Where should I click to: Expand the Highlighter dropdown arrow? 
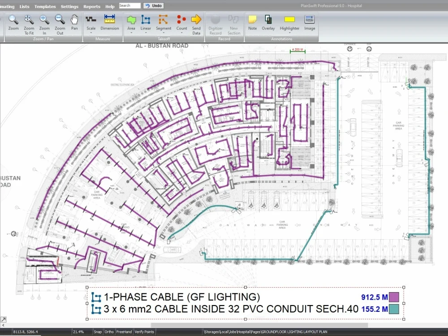(x=289, y=33)
